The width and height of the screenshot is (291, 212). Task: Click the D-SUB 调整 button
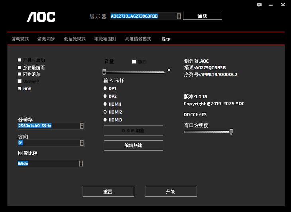tap(134, 131)
